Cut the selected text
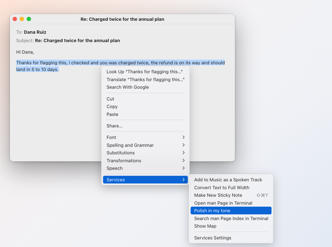 (145, 99)
